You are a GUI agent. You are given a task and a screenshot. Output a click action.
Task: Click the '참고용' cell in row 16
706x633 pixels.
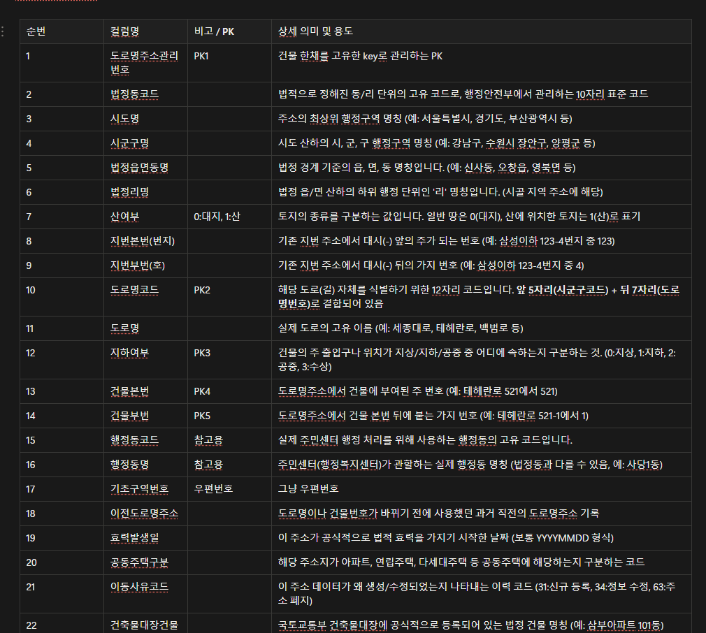tap(229, 465)
